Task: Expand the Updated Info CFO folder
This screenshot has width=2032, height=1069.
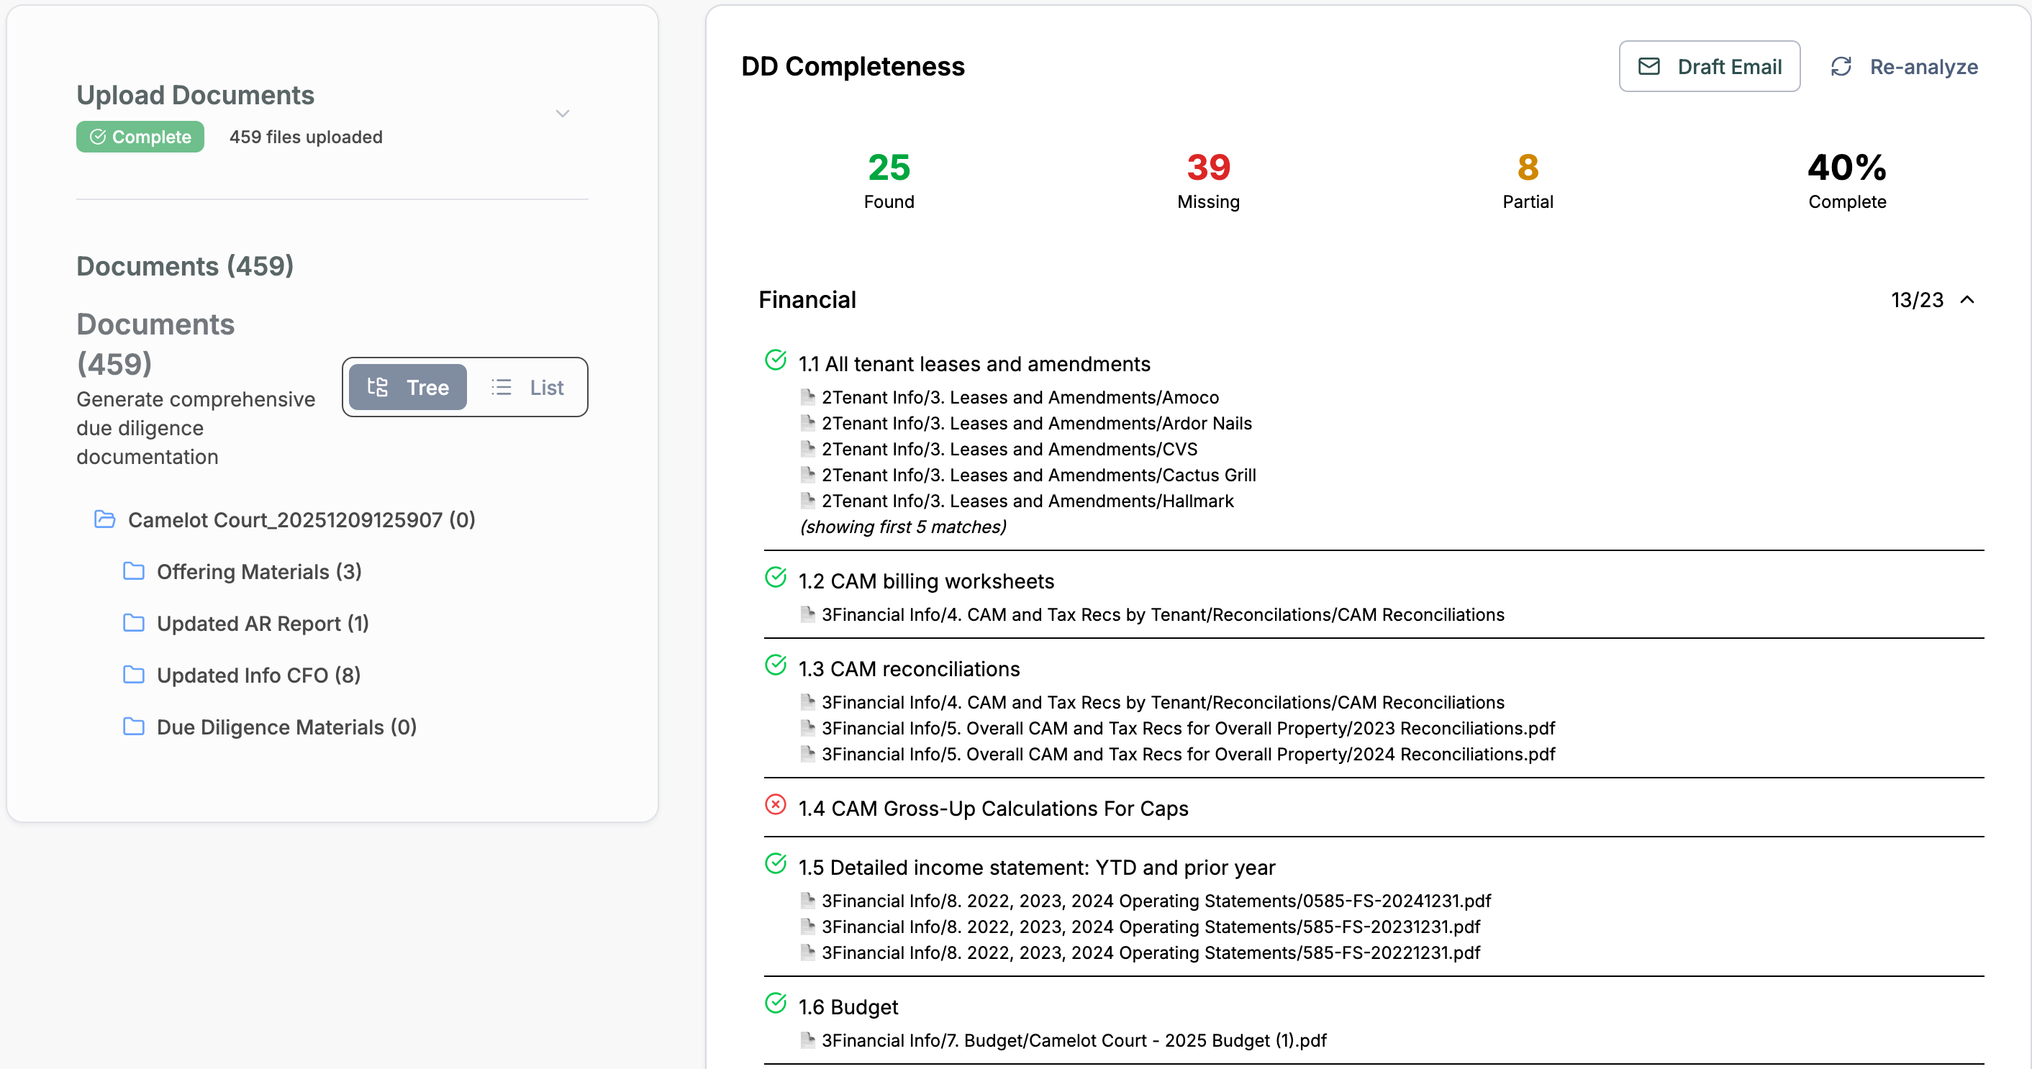Action: pos(258,675)
